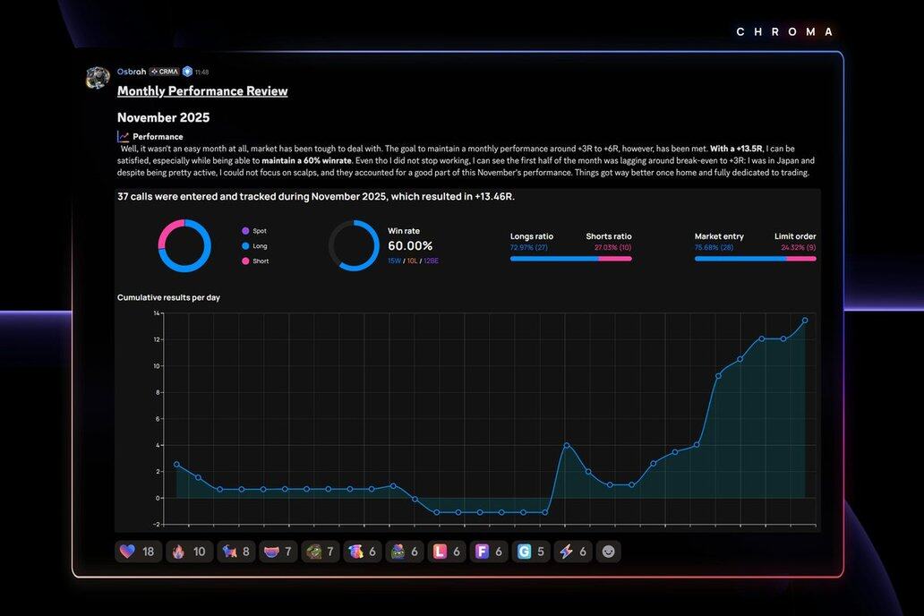Click the blue G letter reaction
The width and height of the screenshot is (924, 616).
[531, 552]
